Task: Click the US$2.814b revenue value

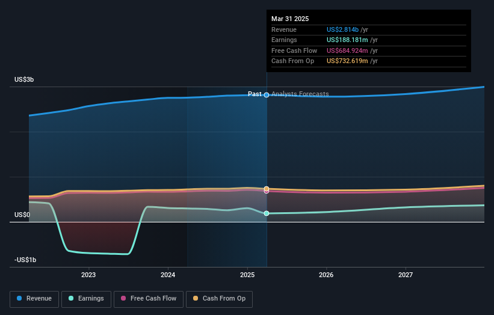Action: click(x=342, y=29)
